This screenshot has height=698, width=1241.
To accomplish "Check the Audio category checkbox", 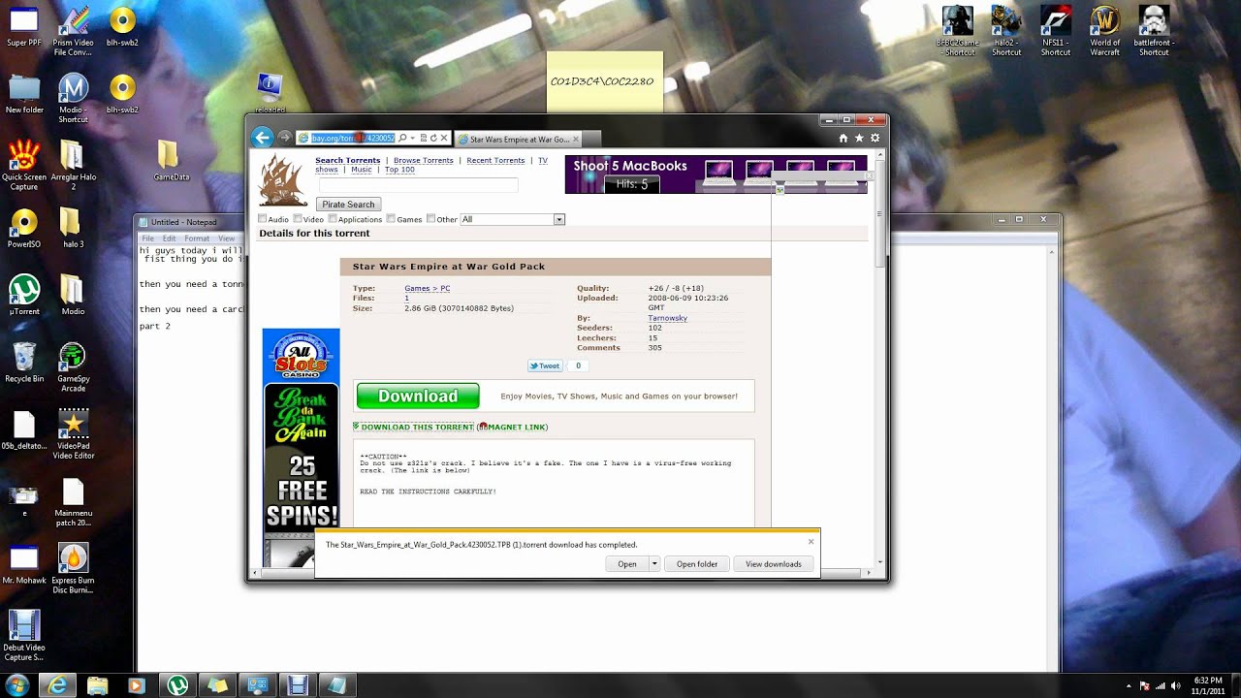I will 263,219.
